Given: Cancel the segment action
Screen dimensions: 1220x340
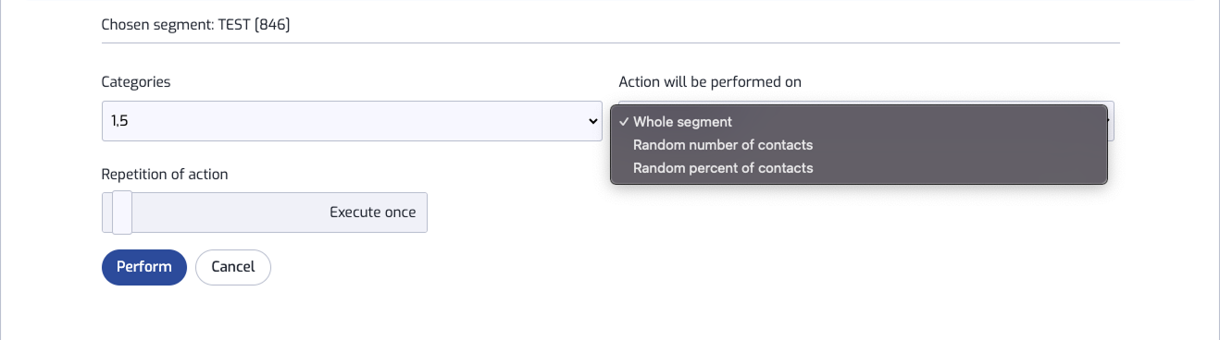Looking at the screenshot, I should tap(233, 267).
